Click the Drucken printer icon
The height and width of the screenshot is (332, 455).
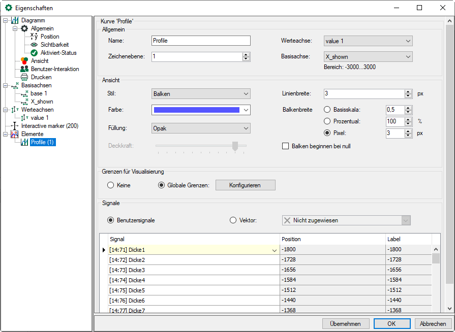[x=24, y=77]
